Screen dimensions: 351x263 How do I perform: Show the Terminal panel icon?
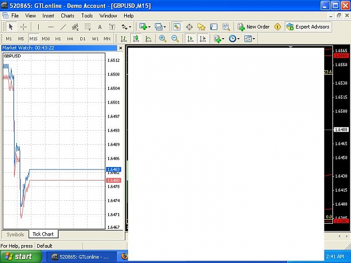[213, 27]
